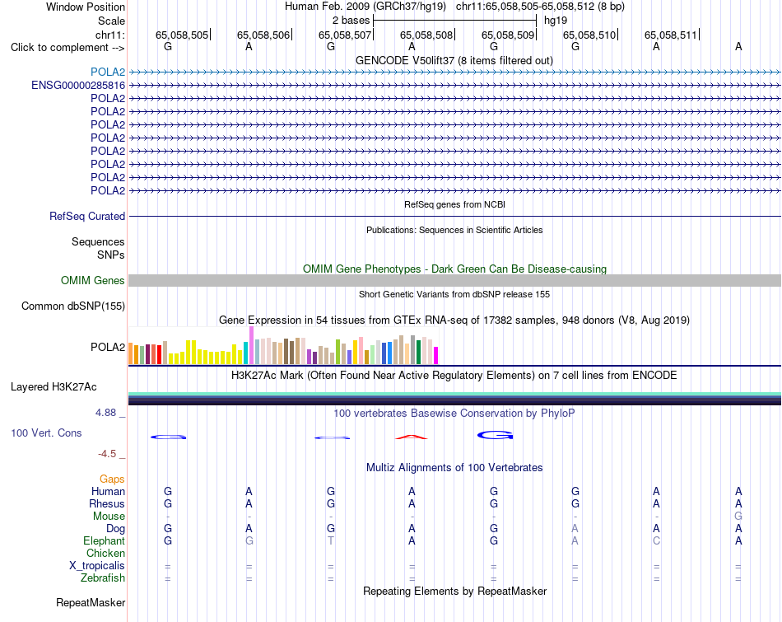The height and width of the screenshot is (622, 782).
Task: Click the G in the Mouse alignment row
Action: (x=738, y=517)
